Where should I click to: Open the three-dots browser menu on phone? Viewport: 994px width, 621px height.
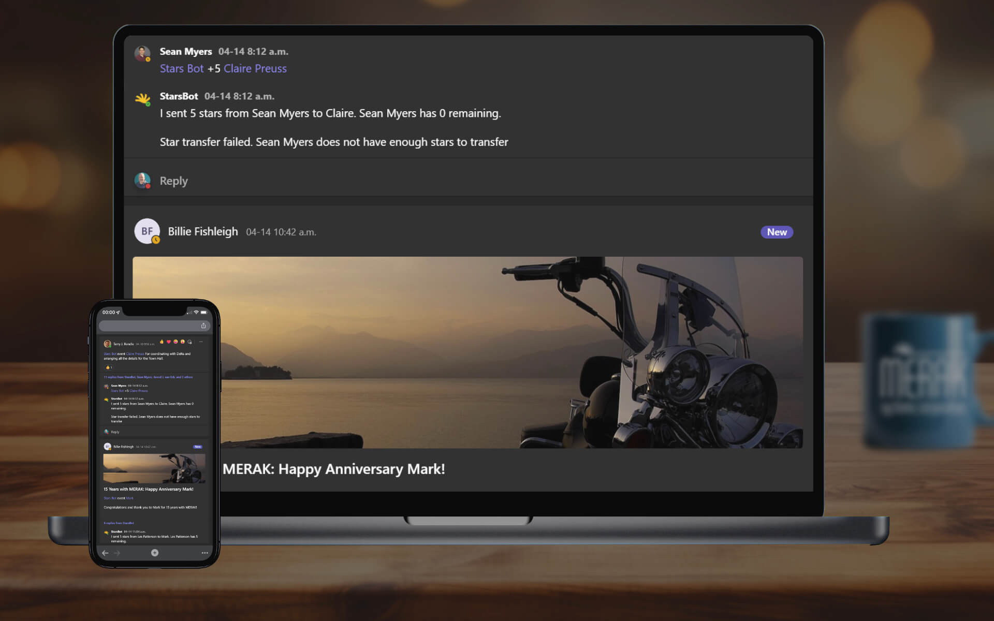(x=205, y=553)
